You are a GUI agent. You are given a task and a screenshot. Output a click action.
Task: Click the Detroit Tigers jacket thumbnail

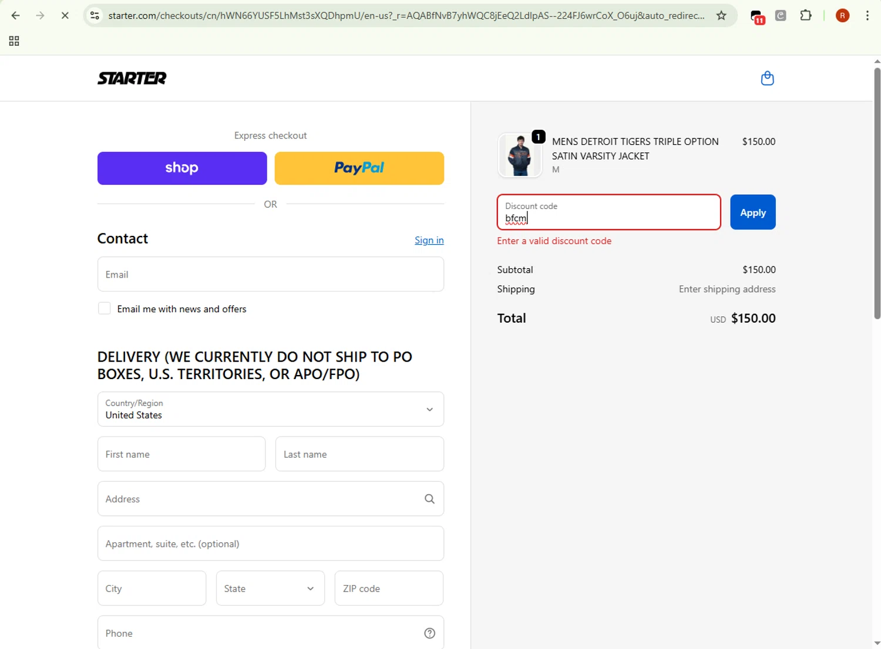point(520,155)
